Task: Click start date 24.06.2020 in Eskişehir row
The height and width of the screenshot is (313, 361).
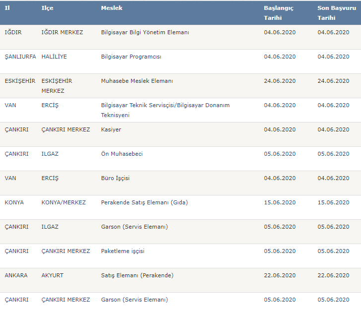Action: (x=280, y=81)
